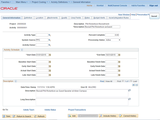Viewport: 160px width, 120px height.
Task: Sign out of the application
Action: coord(153,5)
